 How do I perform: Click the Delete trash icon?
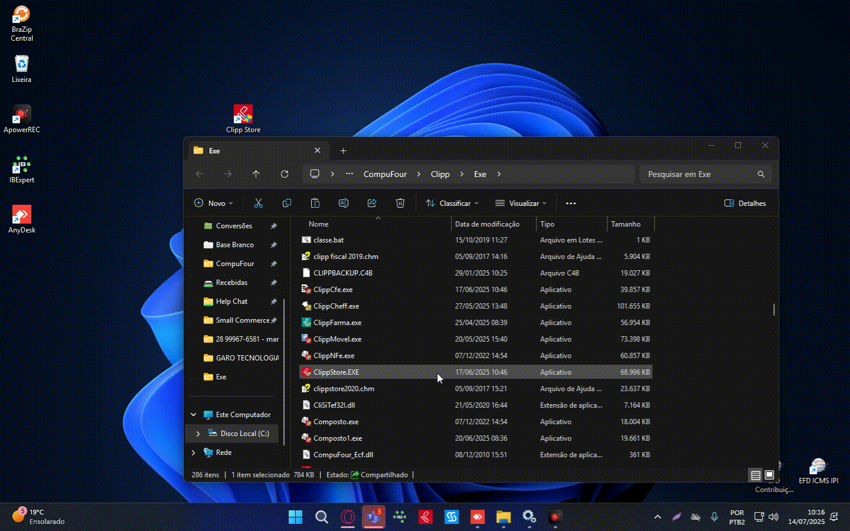pos(400,203)
